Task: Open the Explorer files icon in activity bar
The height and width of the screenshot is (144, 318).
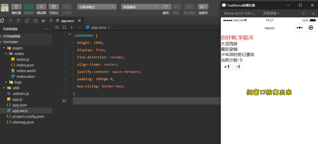Action: 2,20
